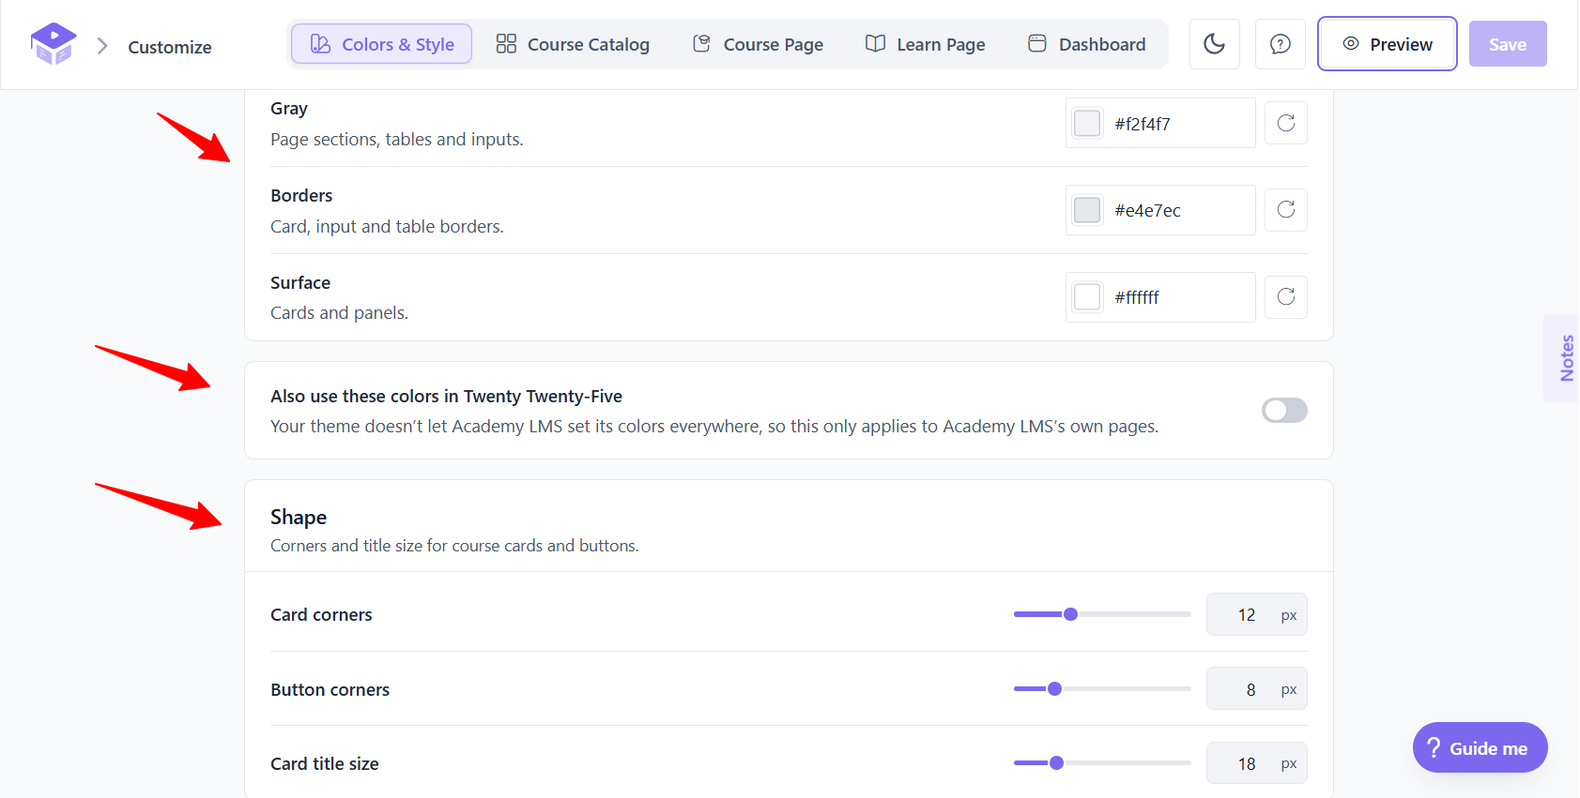Open the Guide me helper

(x=1480, y=747)
